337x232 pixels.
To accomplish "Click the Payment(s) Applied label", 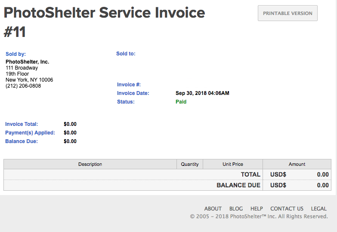I will pos(30,133).
